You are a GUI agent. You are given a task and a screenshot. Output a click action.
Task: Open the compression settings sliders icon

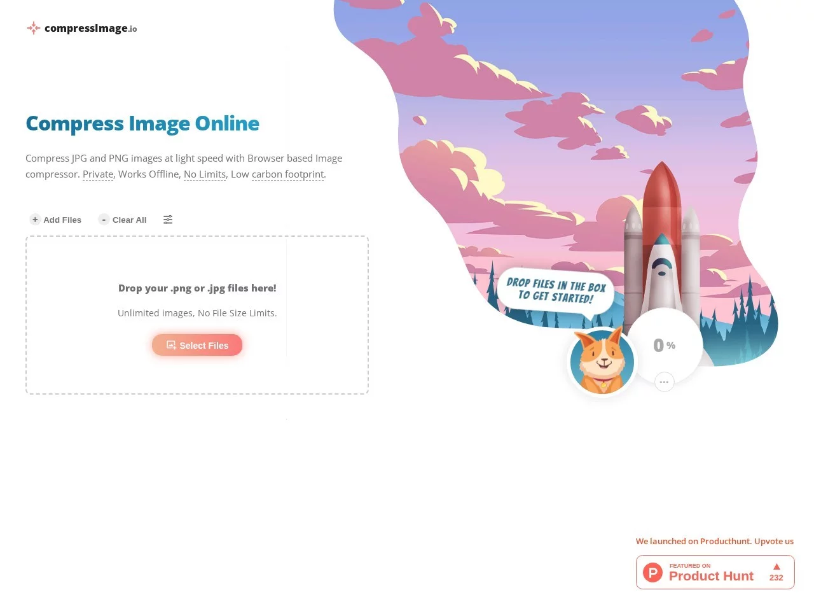coord(168,220)
